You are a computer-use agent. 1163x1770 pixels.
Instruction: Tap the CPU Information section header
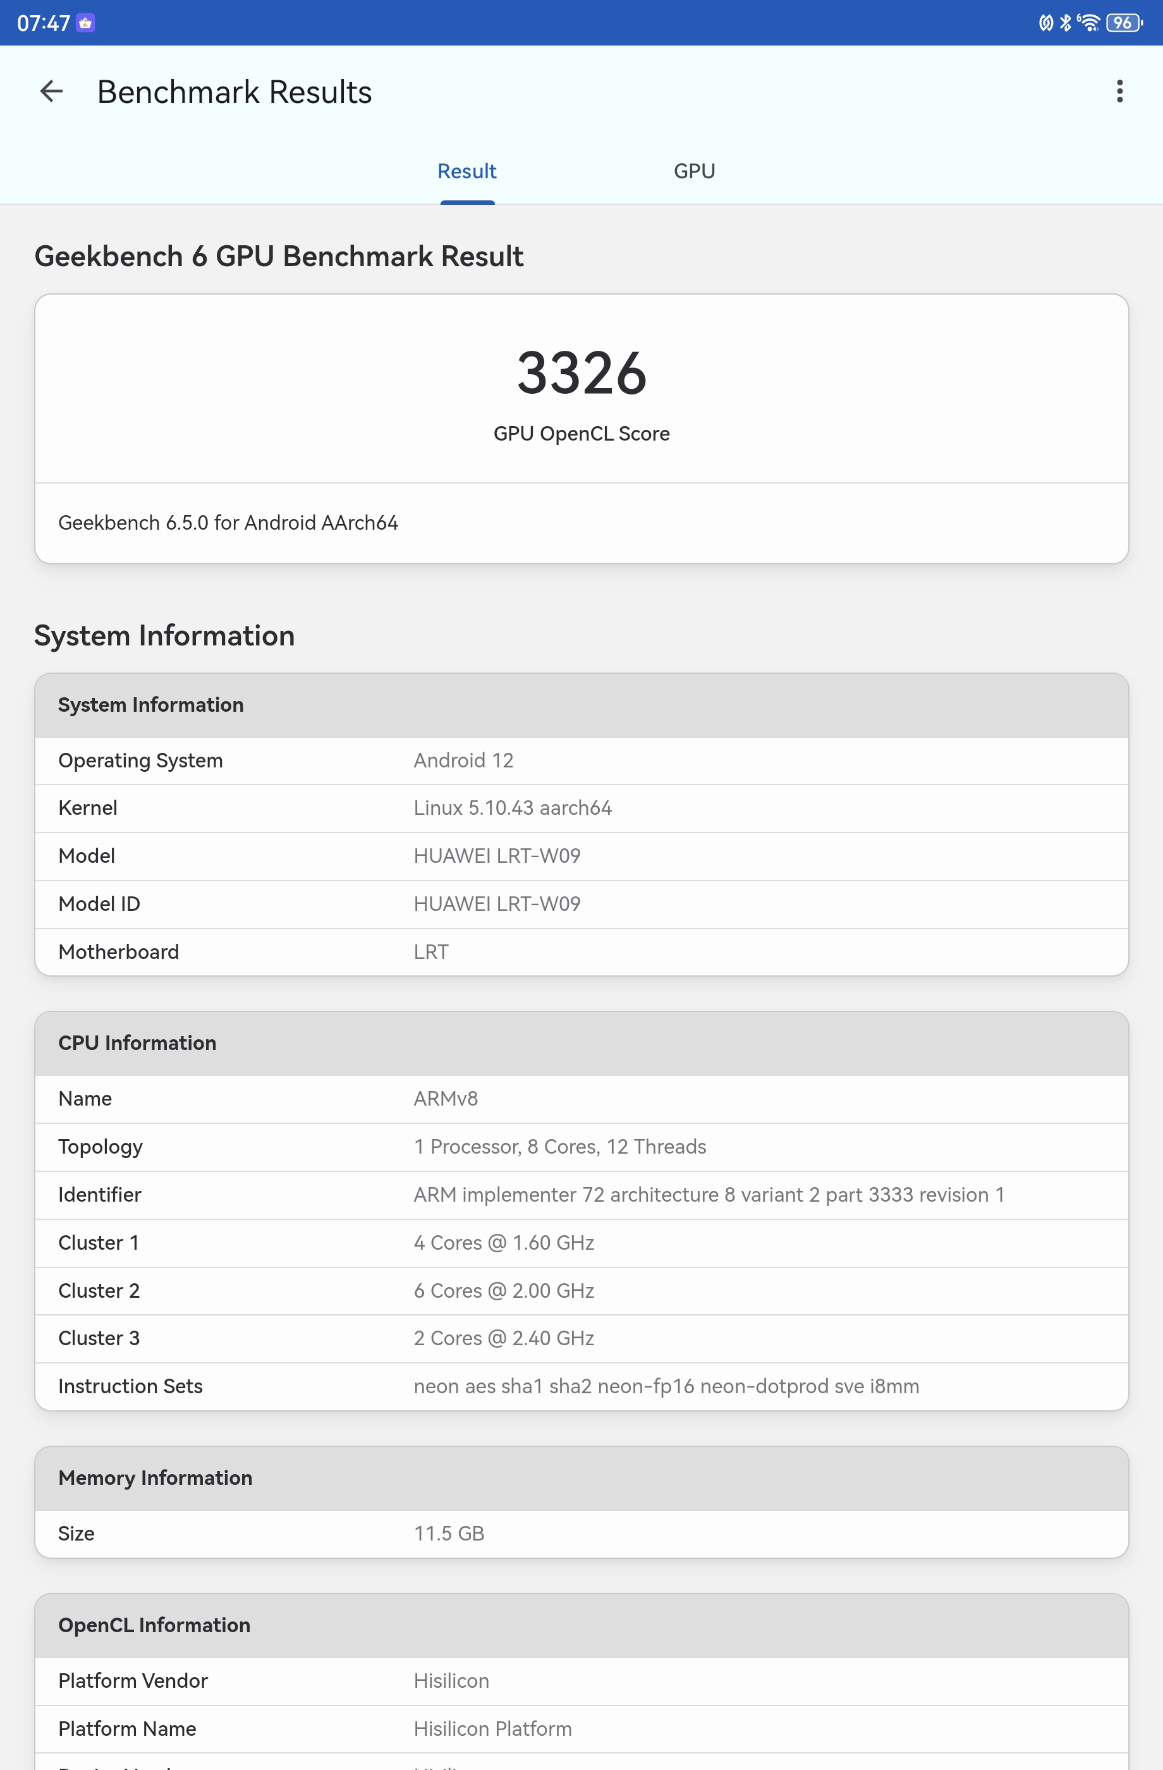tap(581, 1044)
